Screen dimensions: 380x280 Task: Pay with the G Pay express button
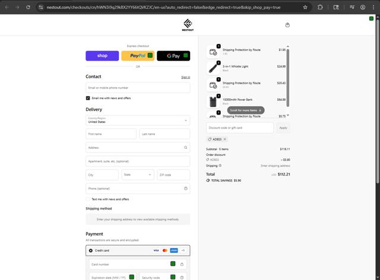click(x=173, y=56)
